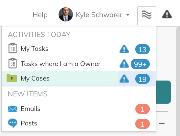Click the blue Emails envelope icon

12,109
